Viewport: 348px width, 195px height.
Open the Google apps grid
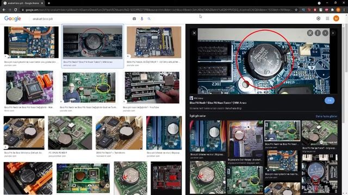click(327, 18)
